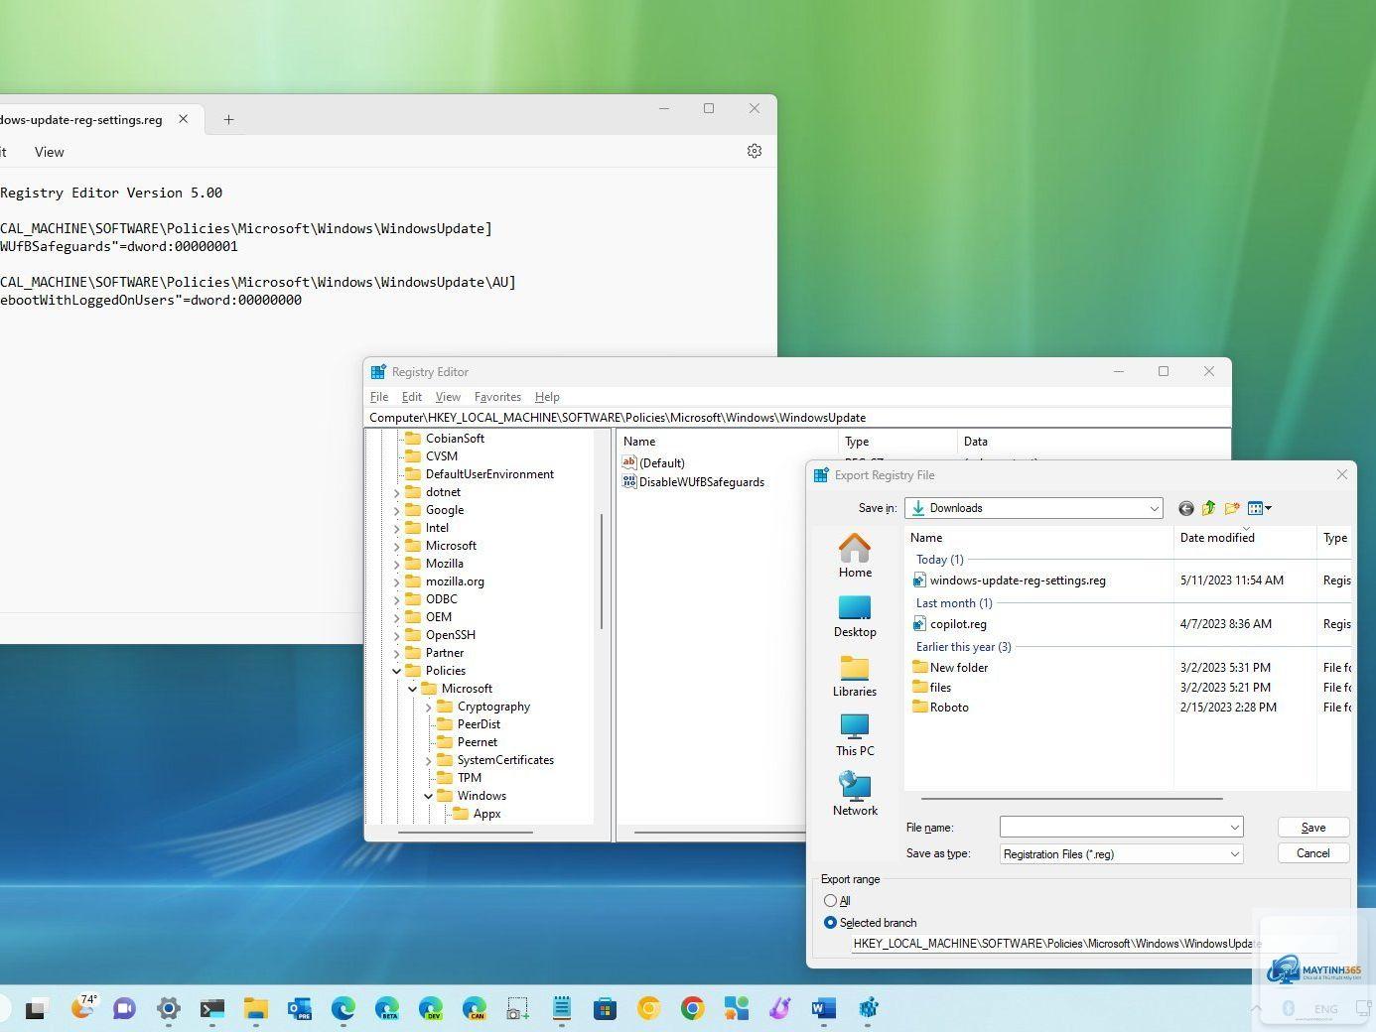Open the View Menu icon in Export dialog
Viewport: 1376px width, 1032px height.
(x=1259, y=508)
